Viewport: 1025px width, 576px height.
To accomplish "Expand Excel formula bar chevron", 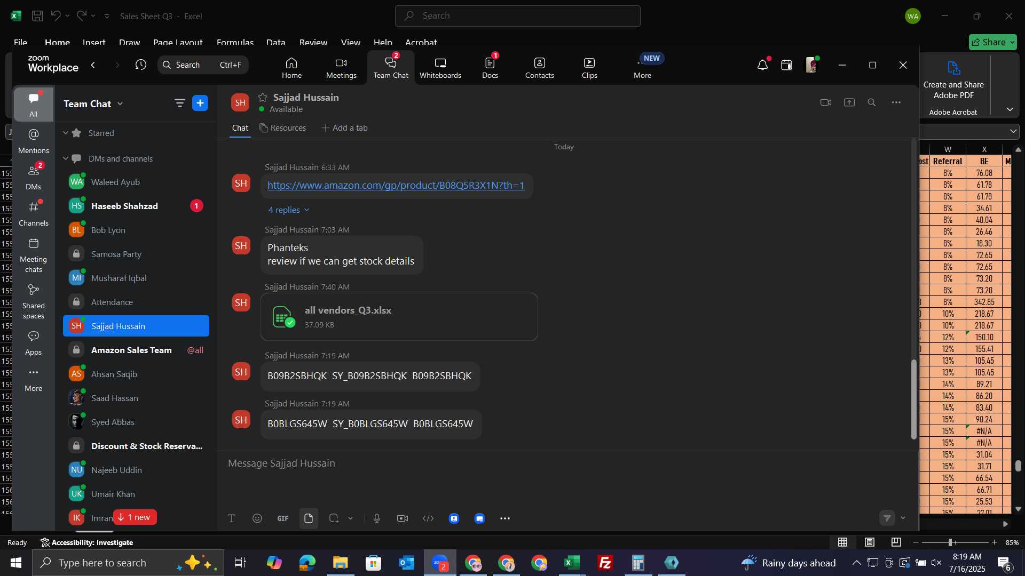I will point(1013,131).
